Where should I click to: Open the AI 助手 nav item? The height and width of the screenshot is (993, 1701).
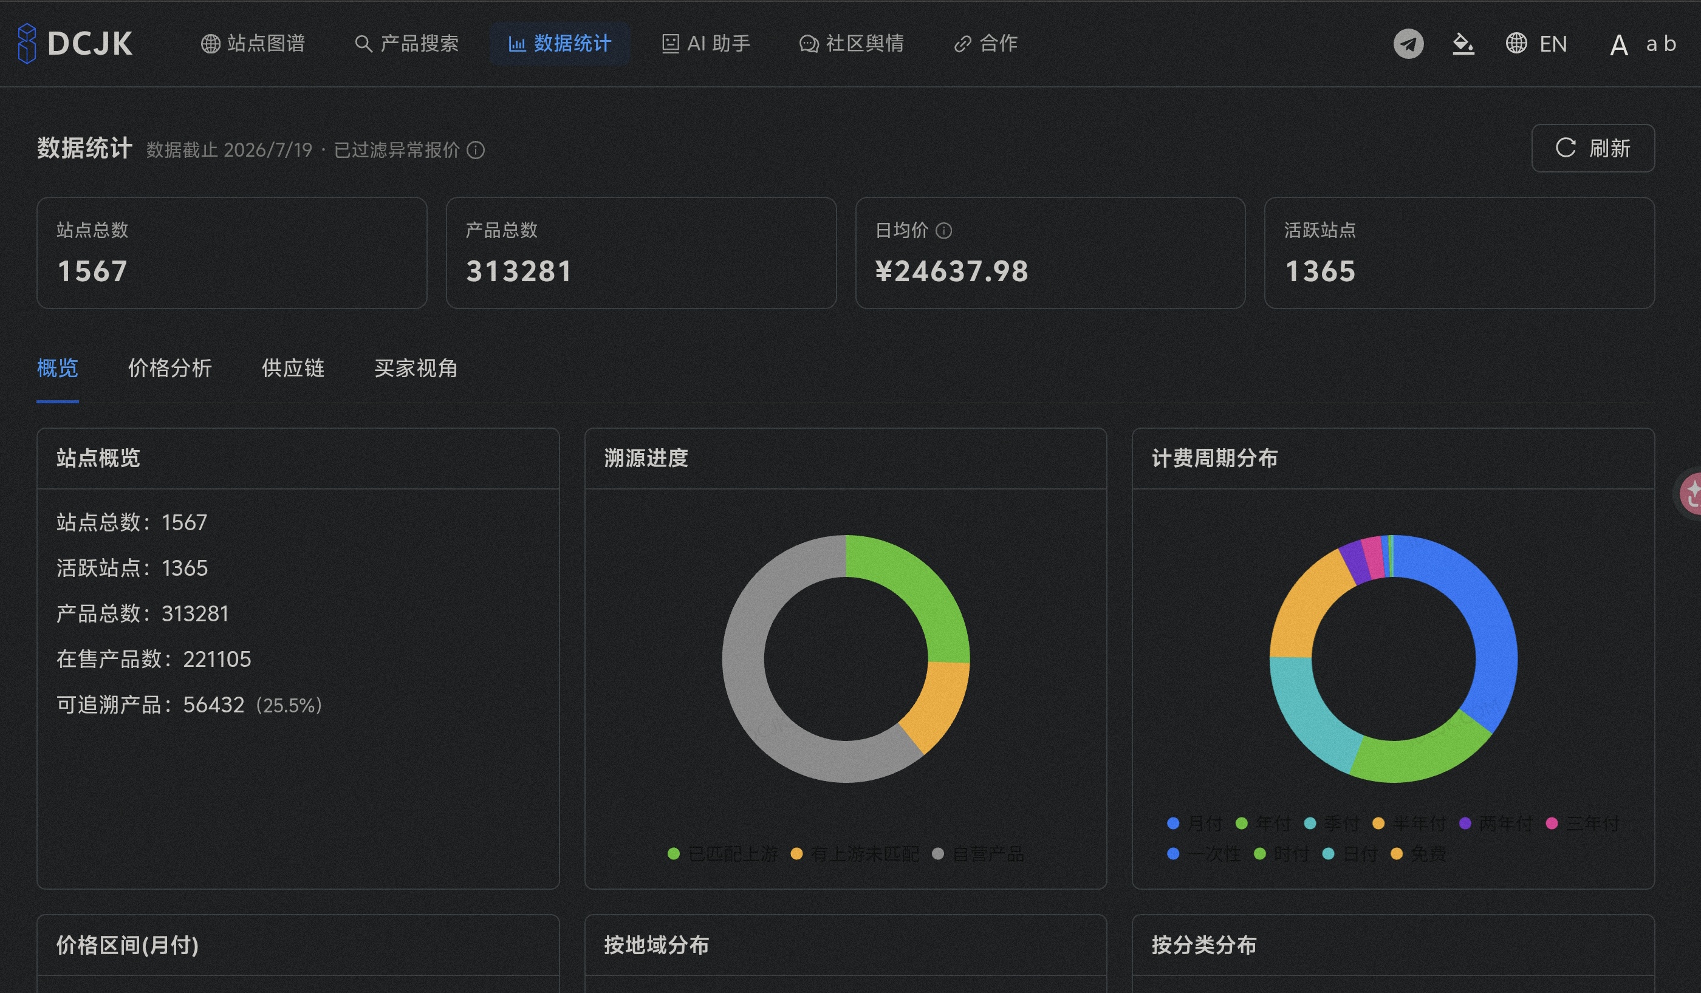705,43
